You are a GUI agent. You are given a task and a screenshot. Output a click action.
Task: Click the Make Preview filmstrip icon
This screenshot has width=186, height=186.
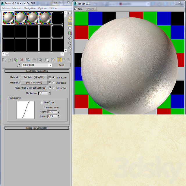pyautogui.click(x=70, y=38)
